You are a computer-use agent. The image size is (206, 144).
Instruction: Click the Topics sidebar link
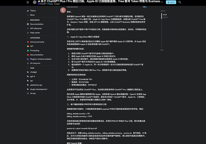tap(33, 11)
